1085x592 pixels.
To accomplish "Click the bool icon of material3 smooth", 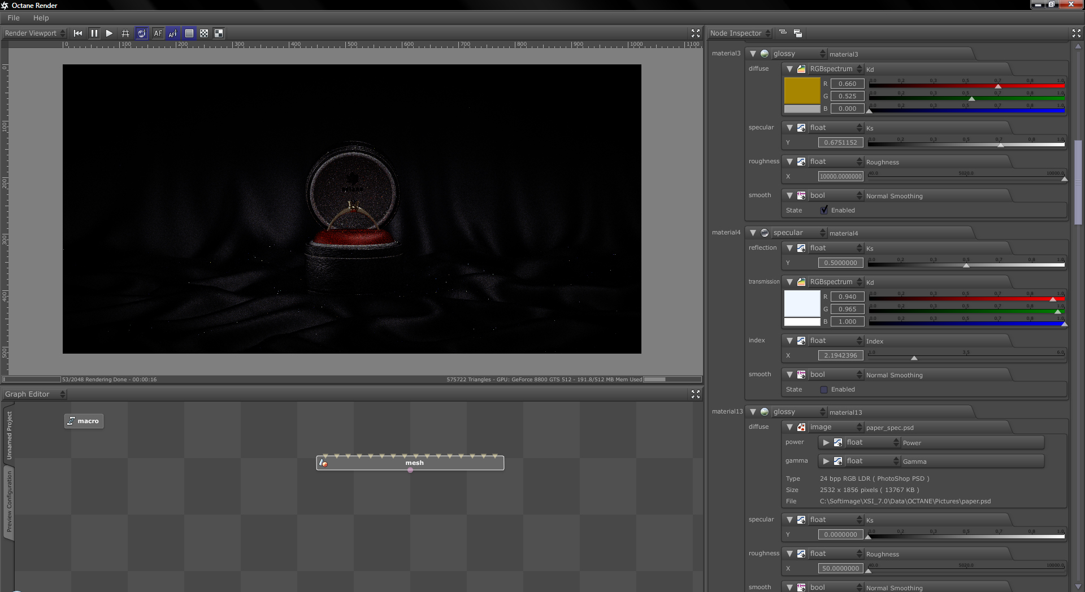I will (x=801, y=195).
